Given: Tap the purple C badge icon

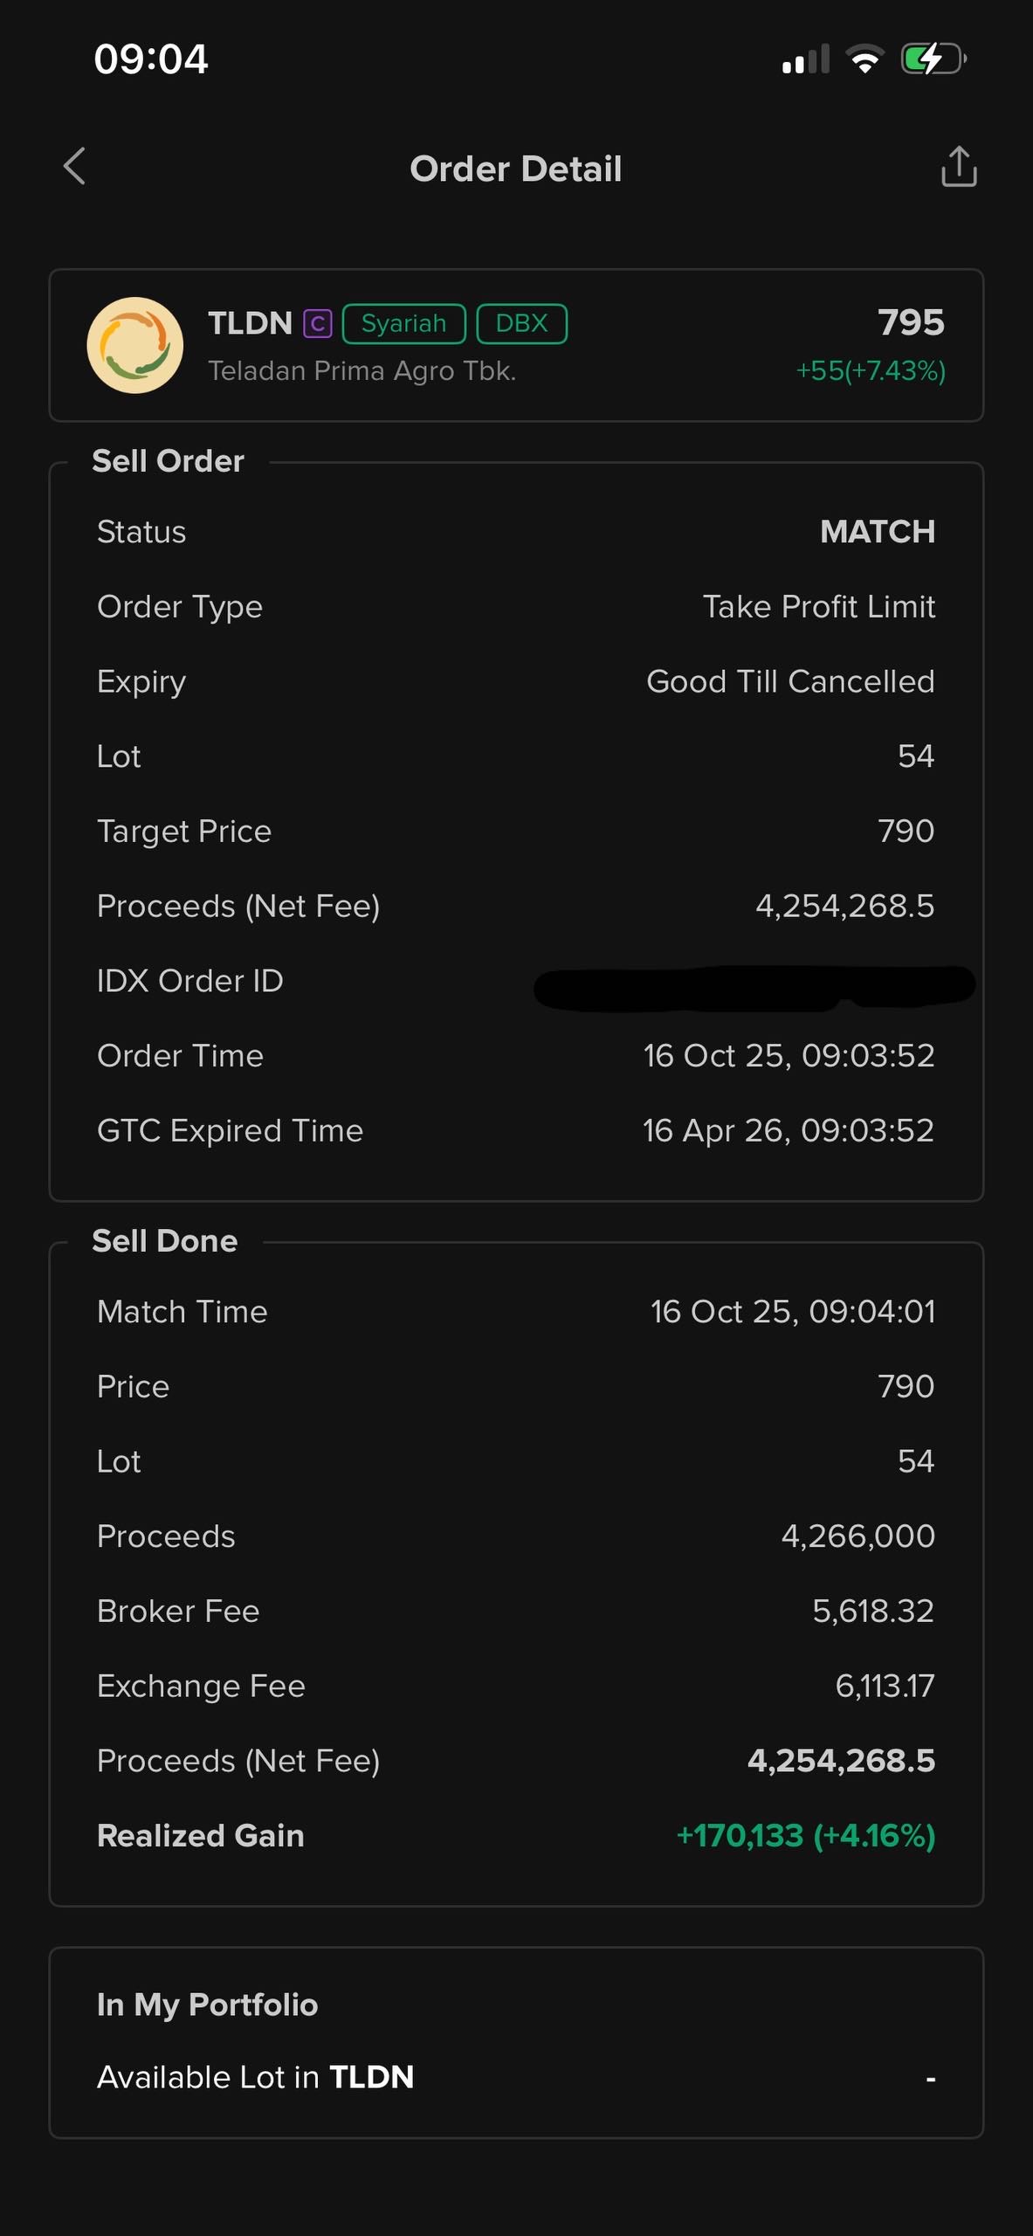Looking at the screenshot, I should (318, 324).
